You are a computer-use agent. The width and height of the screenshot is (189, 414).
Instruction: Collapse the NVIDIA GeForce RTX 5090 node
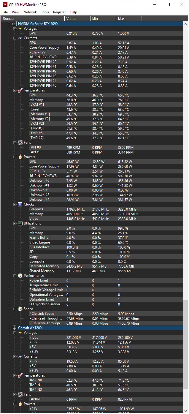(9, 24)
